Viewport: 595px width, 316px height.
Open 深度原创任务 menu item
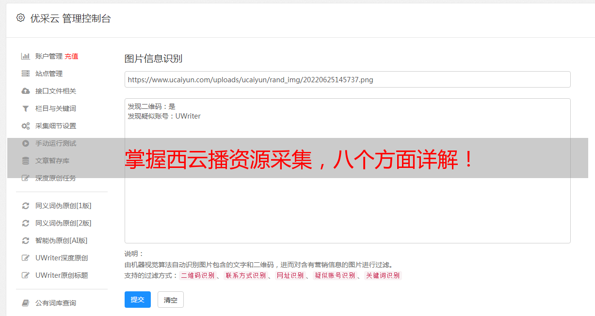[56, 178]
